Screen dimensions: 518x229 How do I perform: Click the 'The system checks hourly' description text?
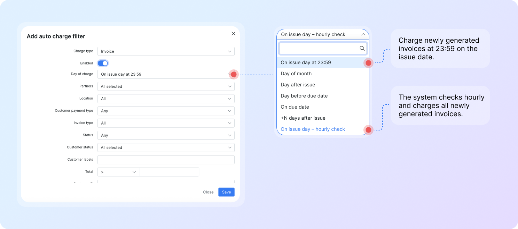pos(441,105)
